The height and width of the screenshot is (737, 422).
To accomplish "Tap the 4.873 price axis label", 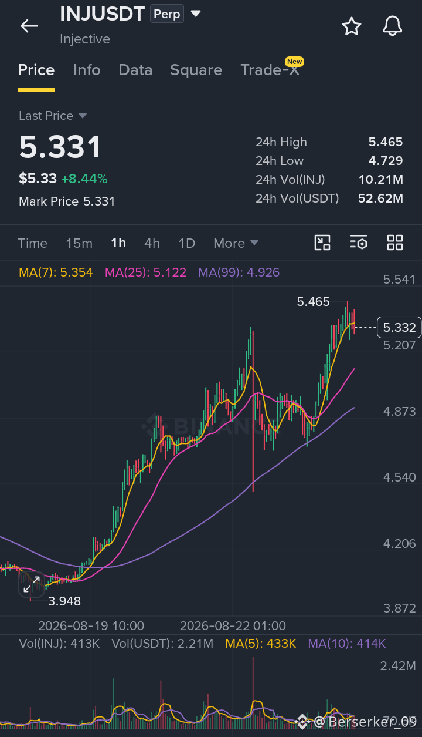I will [x=399, y=412].
